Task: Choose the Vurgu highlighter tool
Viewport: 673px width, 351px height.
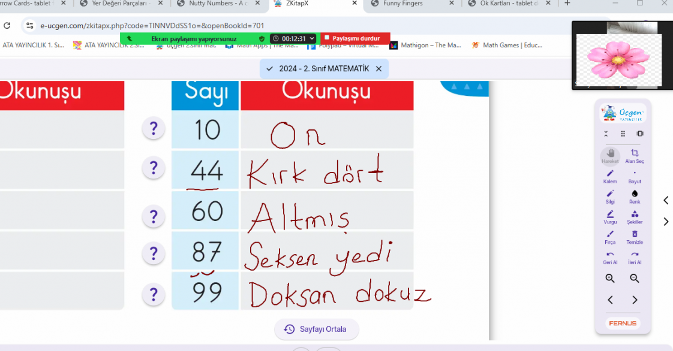Action: [610, 217]
